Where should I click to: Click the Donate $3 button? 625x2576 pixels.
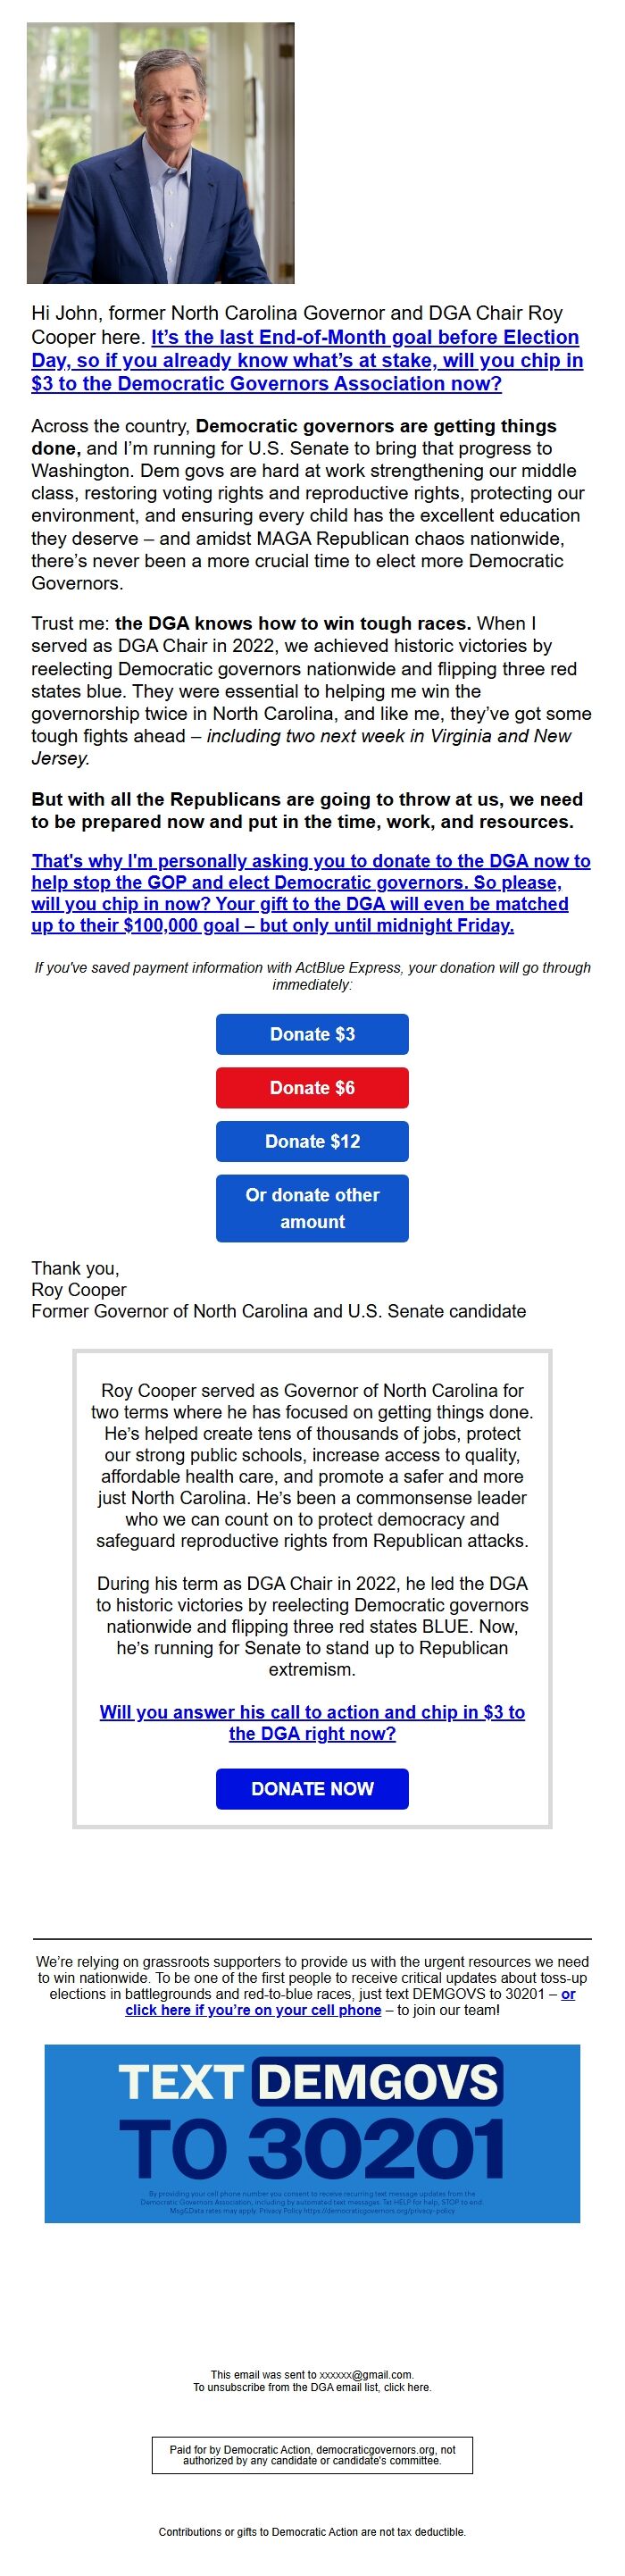(311, 1034)
